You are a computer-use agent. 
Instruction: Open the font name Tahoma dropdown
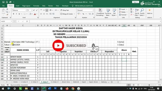pos(26,10)
